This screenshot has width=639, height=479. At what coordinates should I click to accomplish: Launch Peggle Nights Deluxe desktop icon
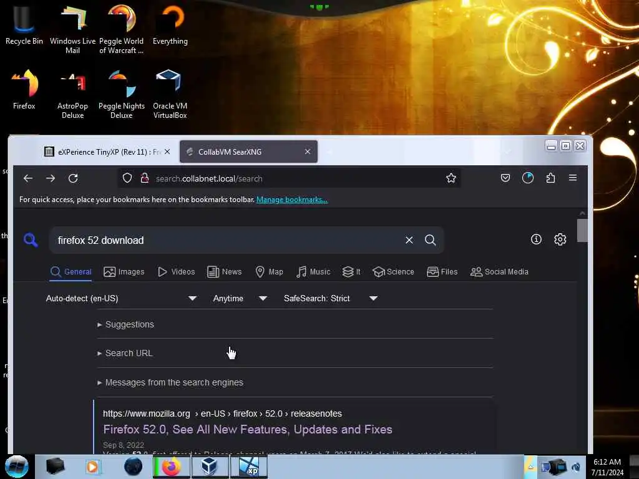(x=122, y=94)
